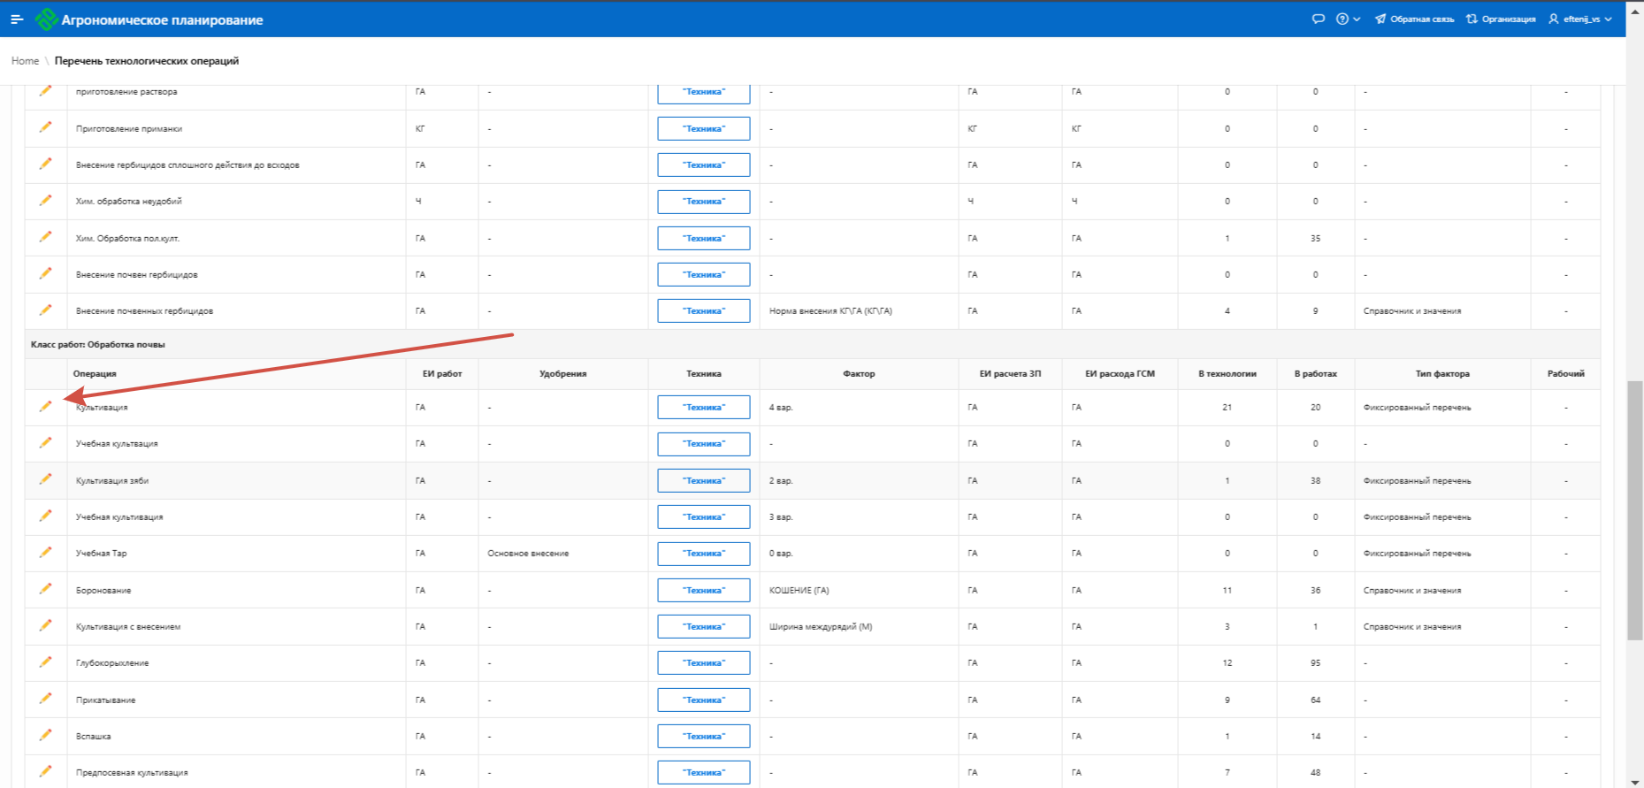Edit the Прикатывание operation

(x=45, y=699)
